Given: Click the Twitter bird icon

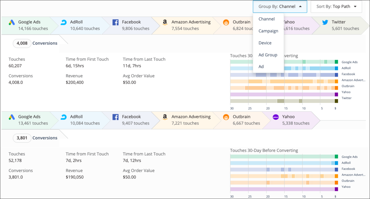Looking at the screenshot, I should 325,22.
